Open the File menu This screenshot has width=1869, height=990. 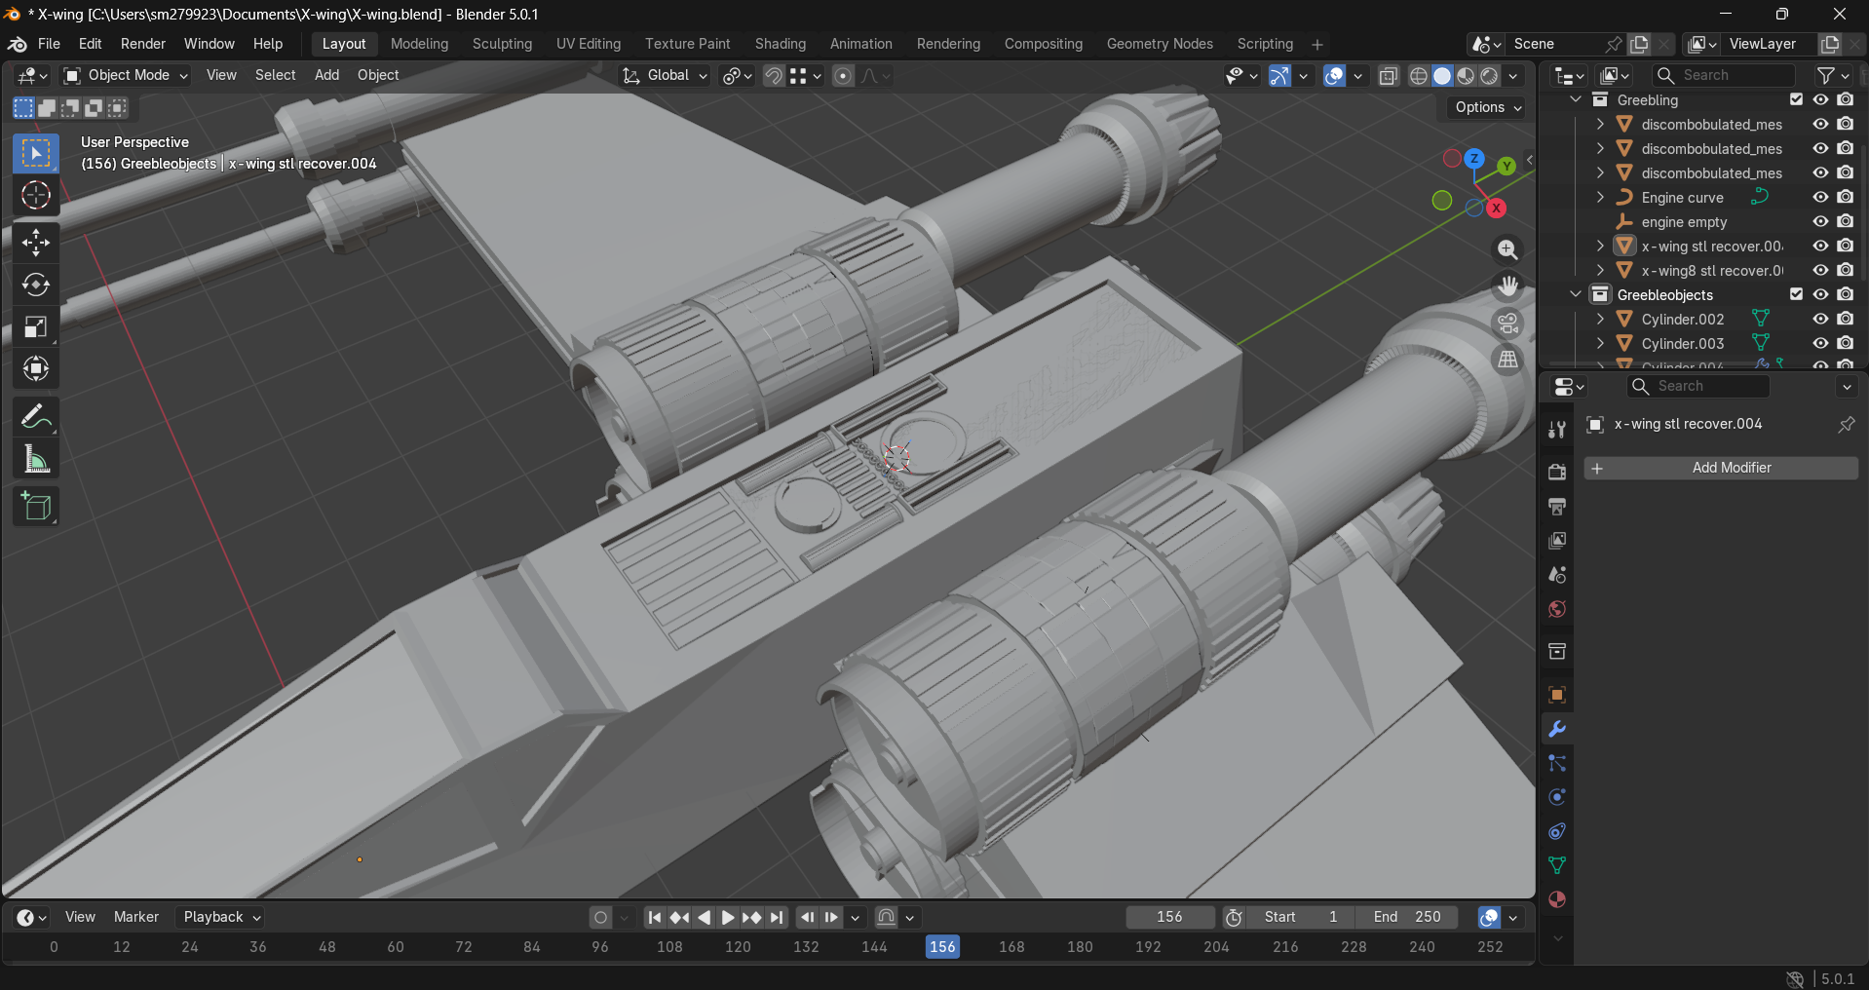pos(49,44)
